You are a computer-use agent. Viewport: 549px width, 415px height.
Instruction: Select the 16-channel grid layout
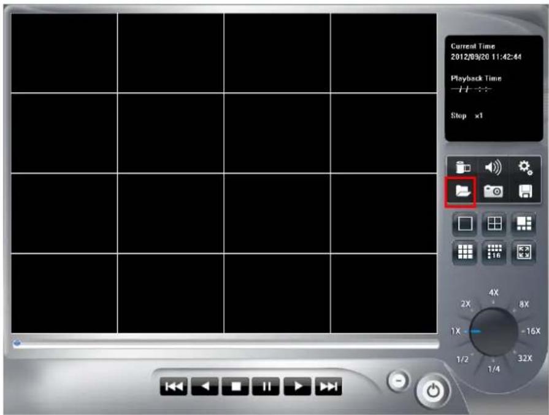point(494,252)
